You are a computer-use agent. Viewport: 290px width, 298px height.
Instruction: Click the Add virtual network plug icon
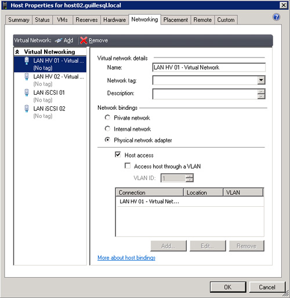(x=58, y=40)
